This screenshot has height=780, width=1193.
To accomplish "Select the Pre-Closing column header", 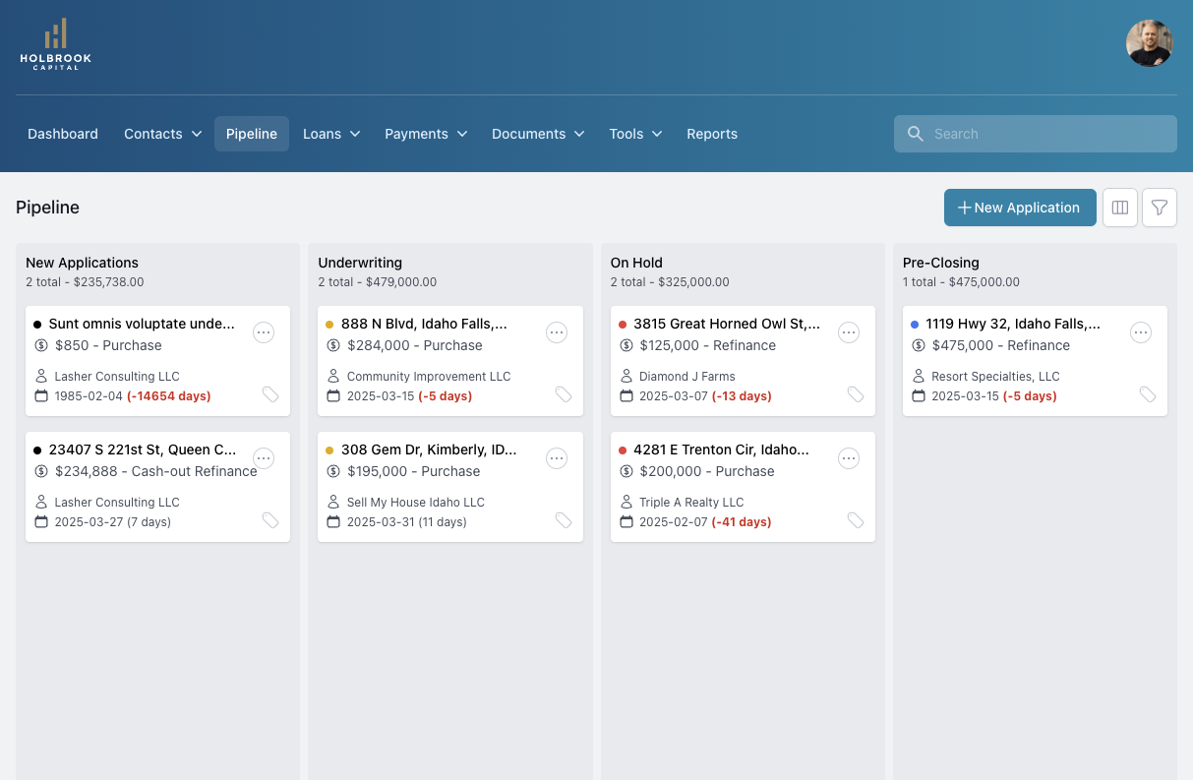I will 941,263.
